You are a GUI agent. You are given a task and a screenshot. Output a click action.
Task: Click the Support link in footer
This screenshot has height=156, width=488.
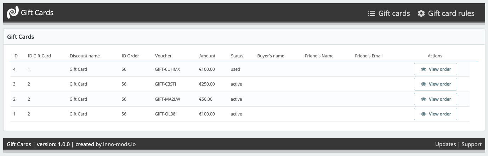(471, 144)
